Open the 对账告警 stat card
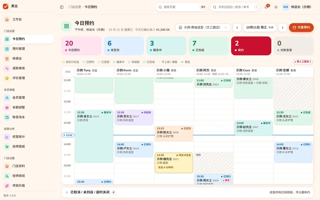This screenshot has height=200, width=320. tap(294, 46)
